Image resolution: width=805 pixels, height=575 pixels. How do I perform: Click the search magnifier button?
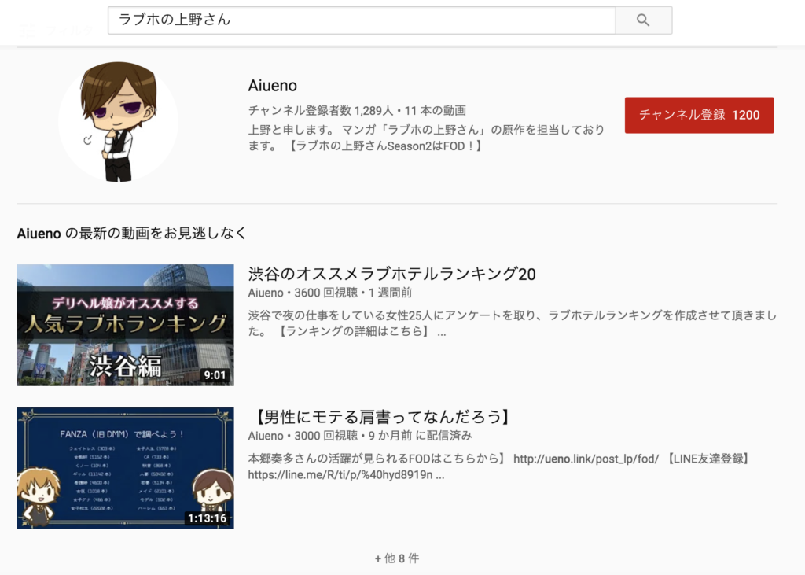pos(643,20)
